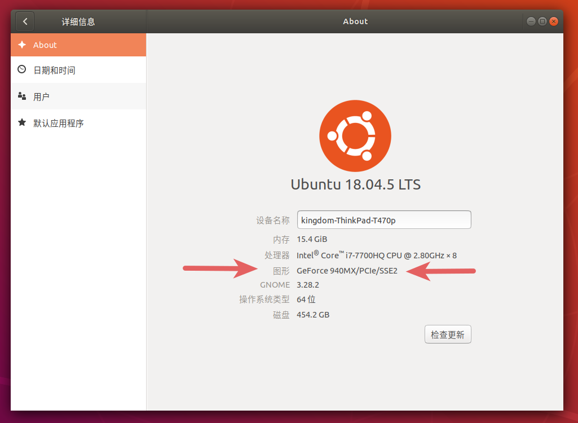Click the Ubuntu 18.04.5 LTS heading
578x423 pixels.
click(x=355, y=184)
